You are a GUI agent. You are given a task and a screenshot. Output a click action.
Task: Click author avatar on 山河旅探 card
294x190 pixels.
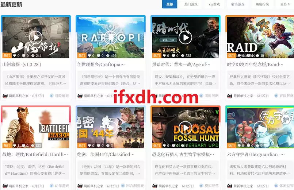pyautogui.click(x=5, y=96)
